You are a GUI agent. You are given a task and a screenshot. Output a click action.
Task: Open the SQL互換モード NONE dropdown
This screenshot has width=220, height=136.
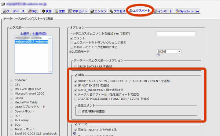169,52
